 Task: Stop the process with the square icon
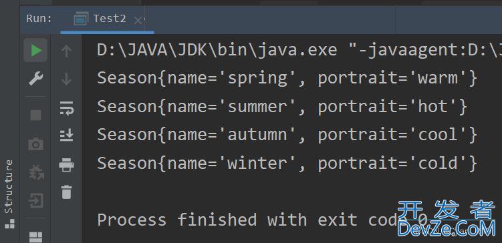[x=36, y=115]
